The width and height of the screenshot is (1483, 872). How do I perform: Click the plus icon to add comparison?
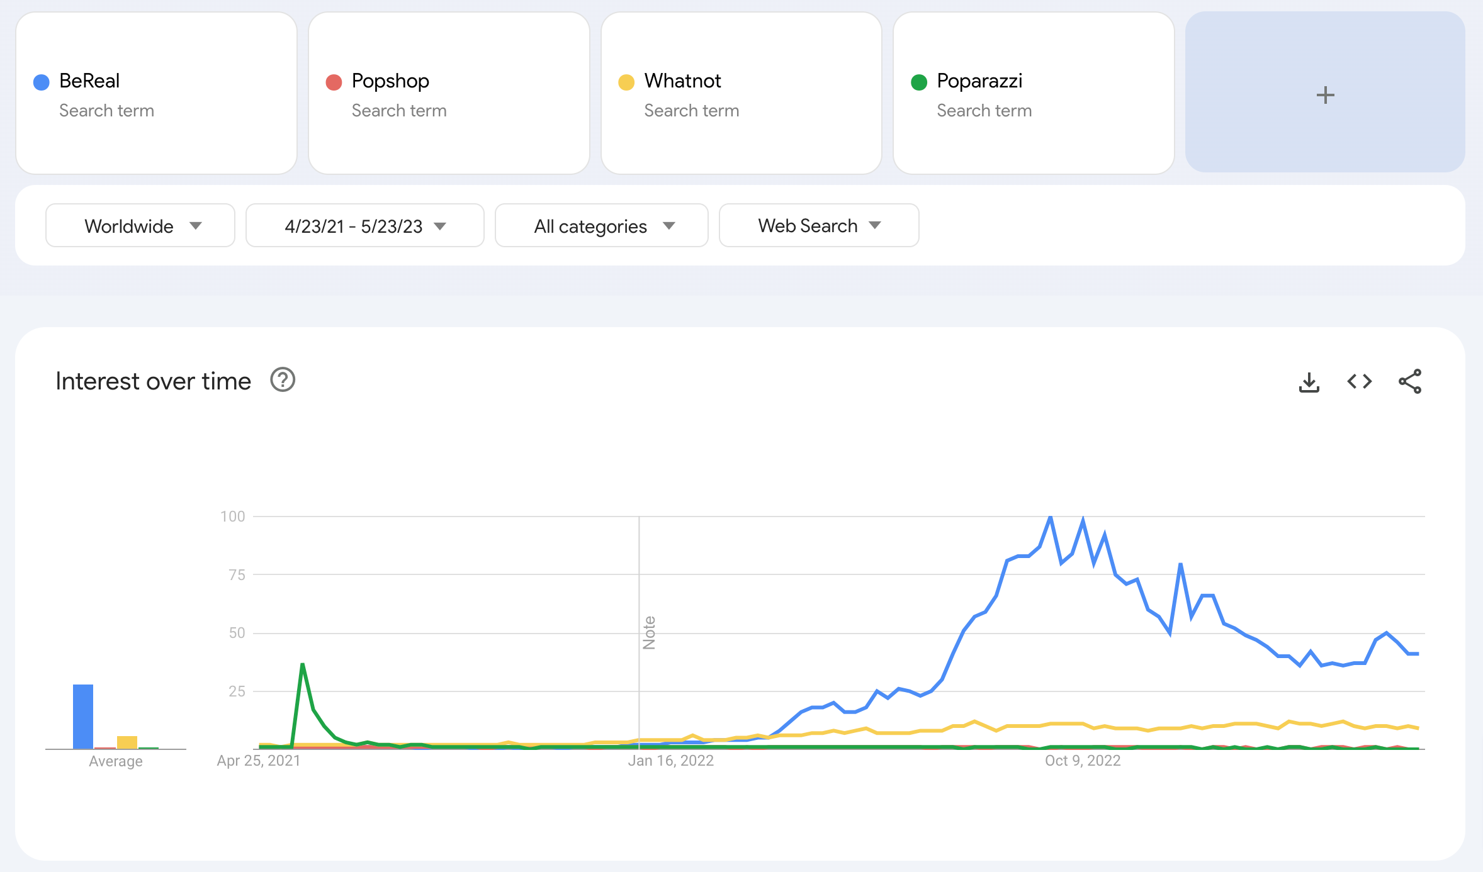click(1325, 95)
